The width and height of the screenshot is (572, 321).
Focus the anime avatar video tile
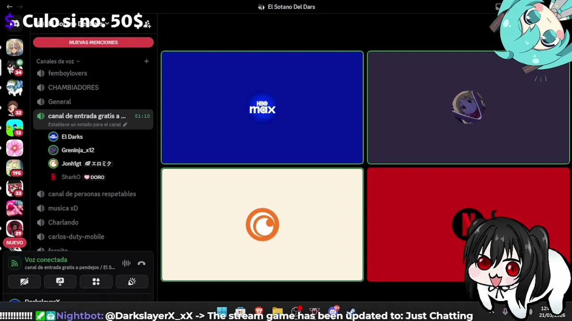(468, 107)
